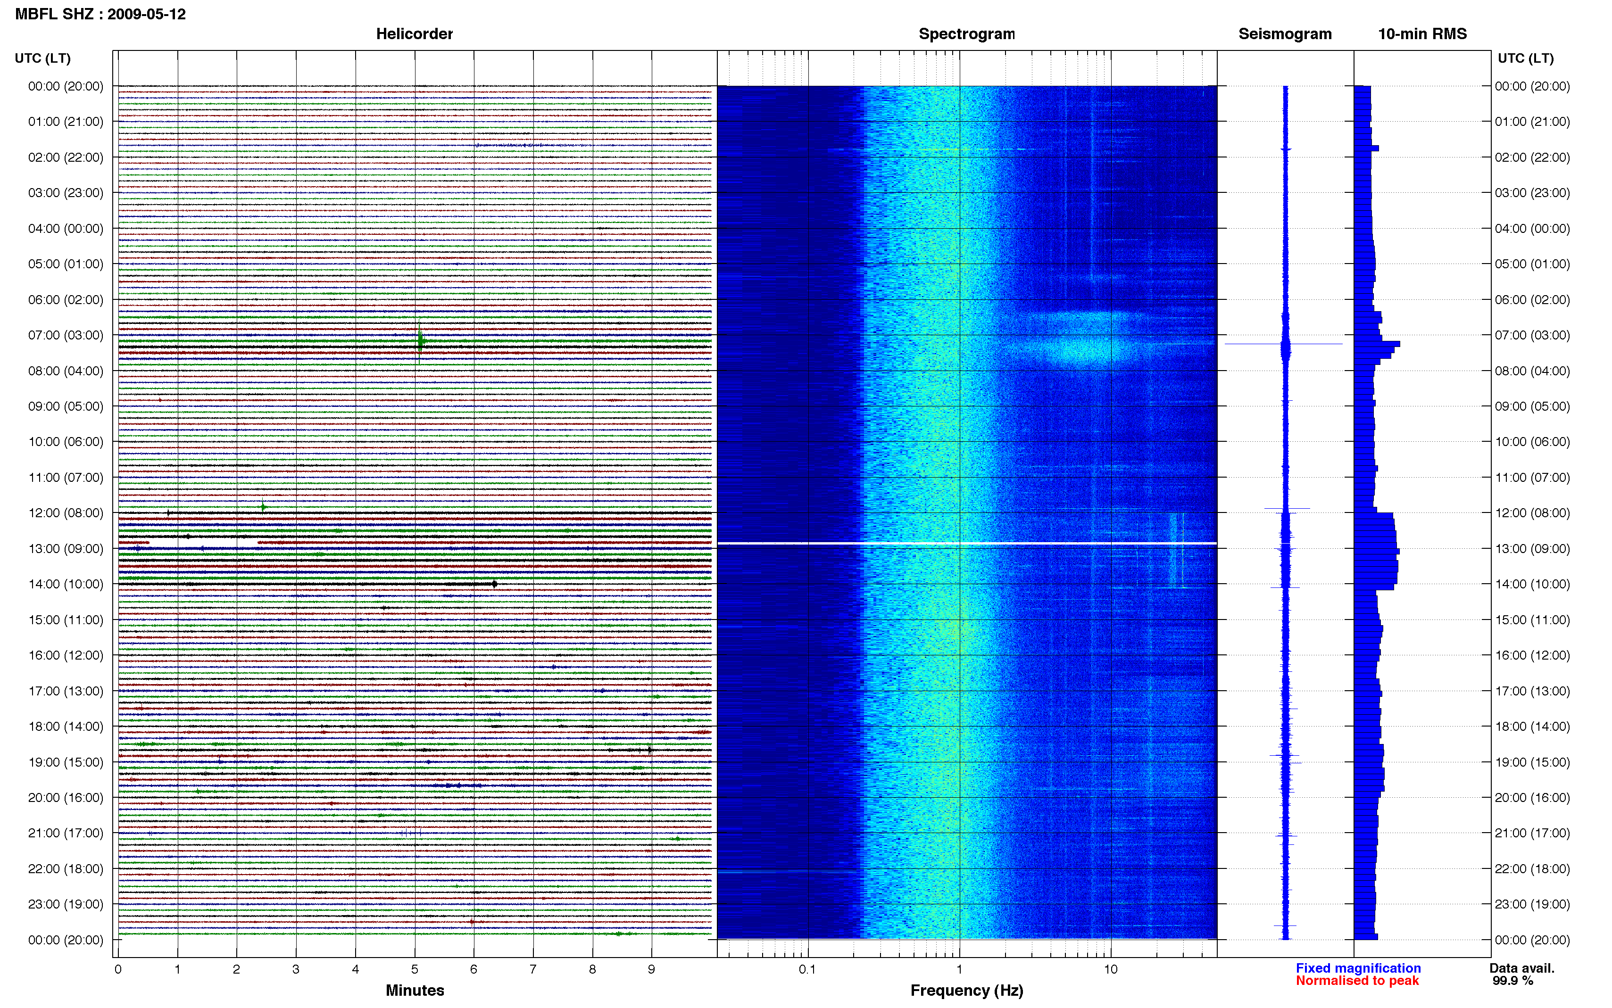
Task: Click the tallest RMS bar near 07:10
Action: coord(1377,344)
